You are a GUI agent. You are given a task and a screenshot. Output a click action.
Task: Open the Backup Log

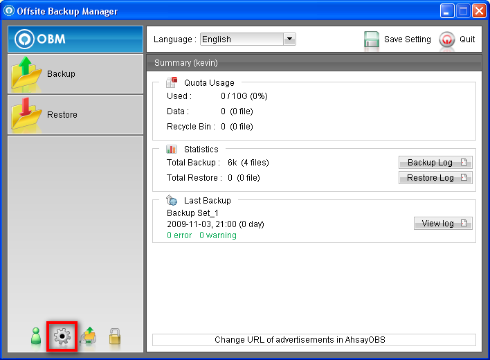(x=435, y=163)
